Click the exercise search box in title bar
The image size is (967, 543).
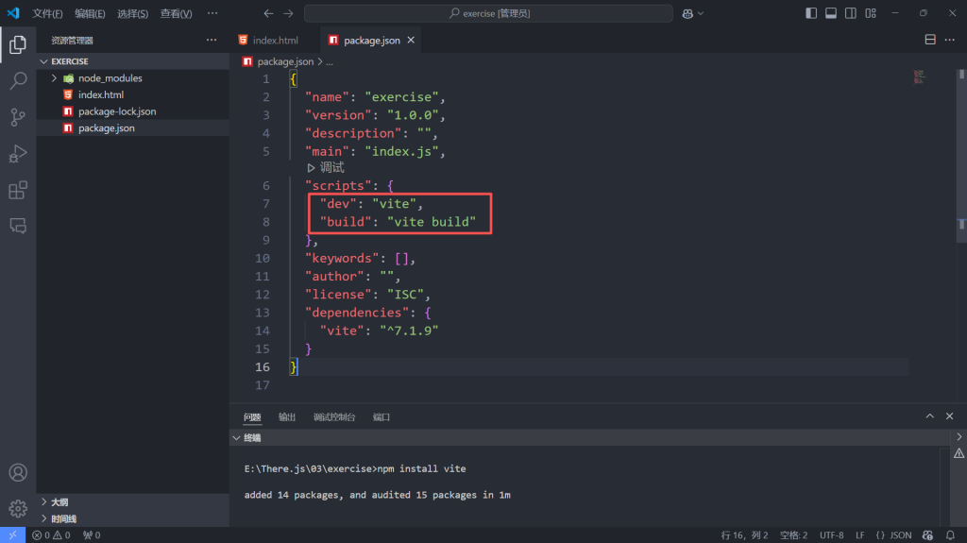pos(488,13)
